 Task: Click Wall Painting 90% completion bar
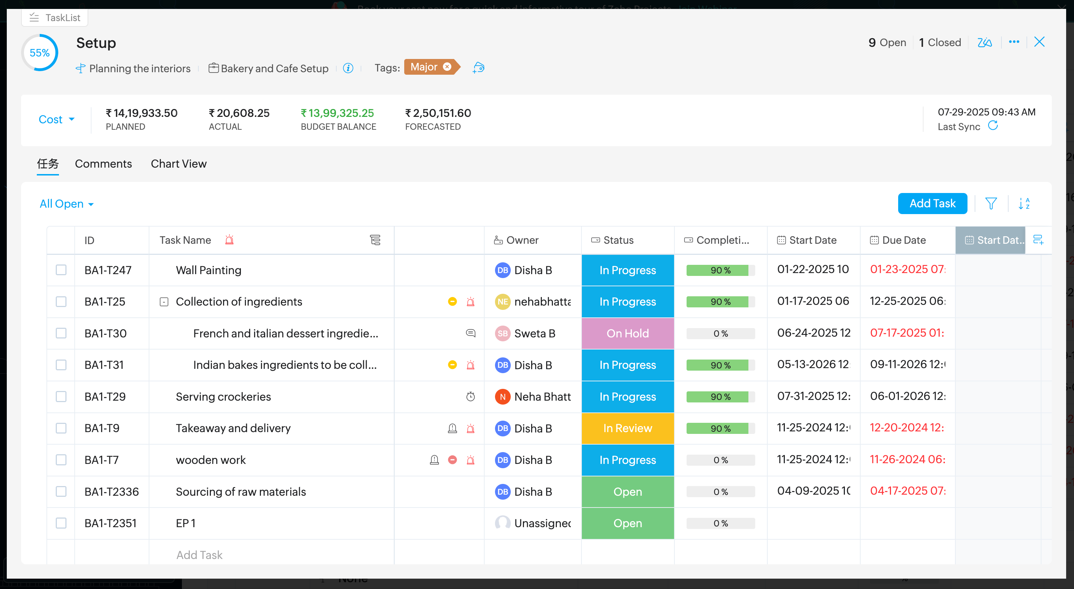point(720,270)
